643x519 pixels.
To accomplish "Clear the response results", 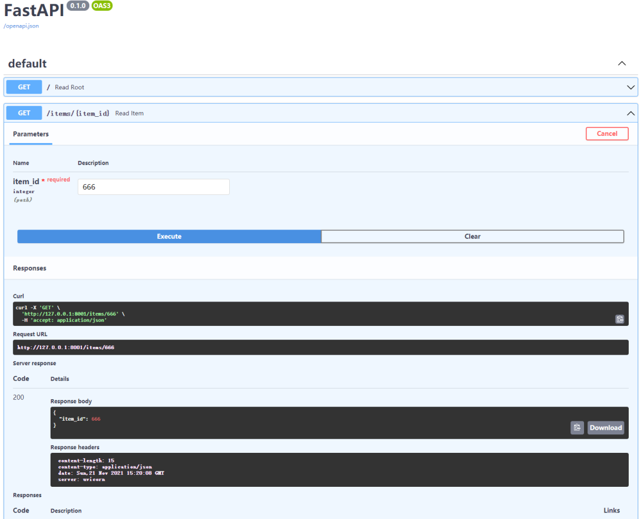I will coord(472,237).
